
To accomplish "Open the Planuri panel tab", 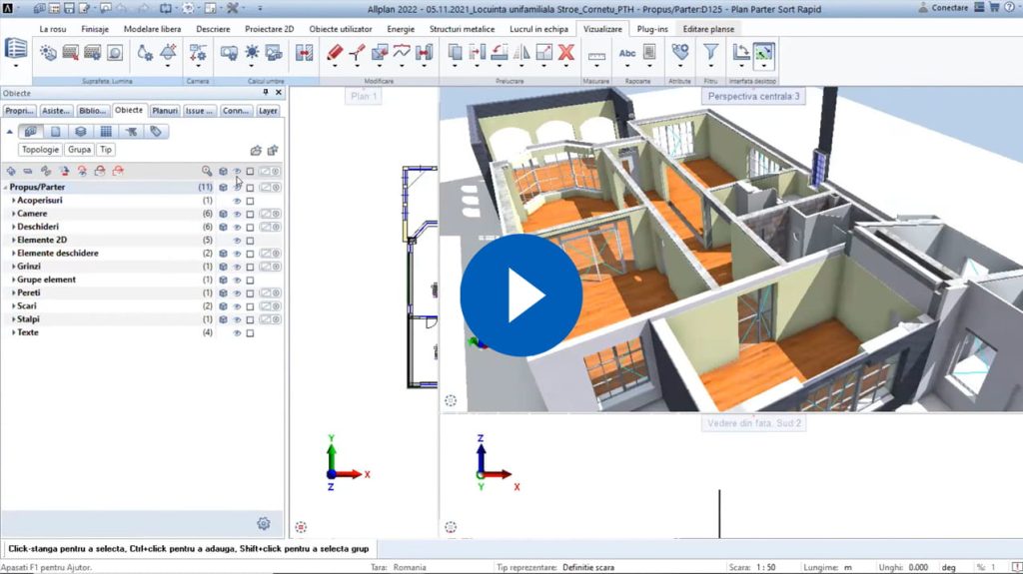I will click(x=165, y=111).
